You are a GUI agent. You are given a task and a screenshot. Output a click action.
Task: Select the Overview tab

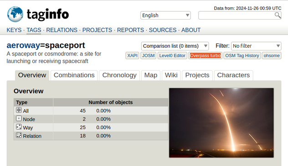32,75
